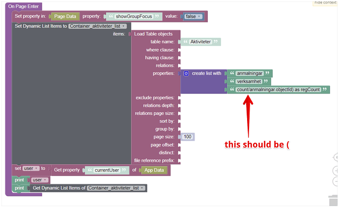
Task: Open Container_aktiviteter_list dropdown in Get Dynamic List
Action: pos(116,188)
